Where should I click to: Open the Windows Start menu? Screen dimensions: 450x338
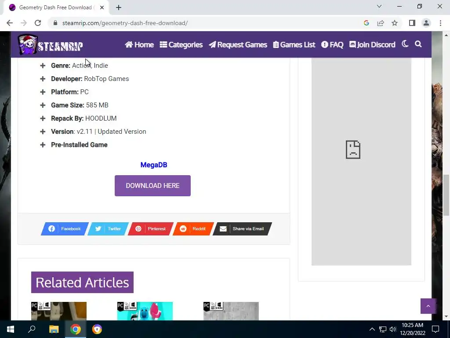(11, 329)
